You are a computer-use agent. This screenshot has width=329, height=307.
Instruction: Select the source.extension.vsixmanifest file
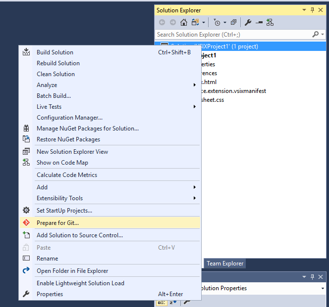click(x=233, y=91)
